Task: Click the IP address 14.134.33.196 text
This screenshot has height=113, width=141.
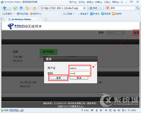Action: pos(28,83)
